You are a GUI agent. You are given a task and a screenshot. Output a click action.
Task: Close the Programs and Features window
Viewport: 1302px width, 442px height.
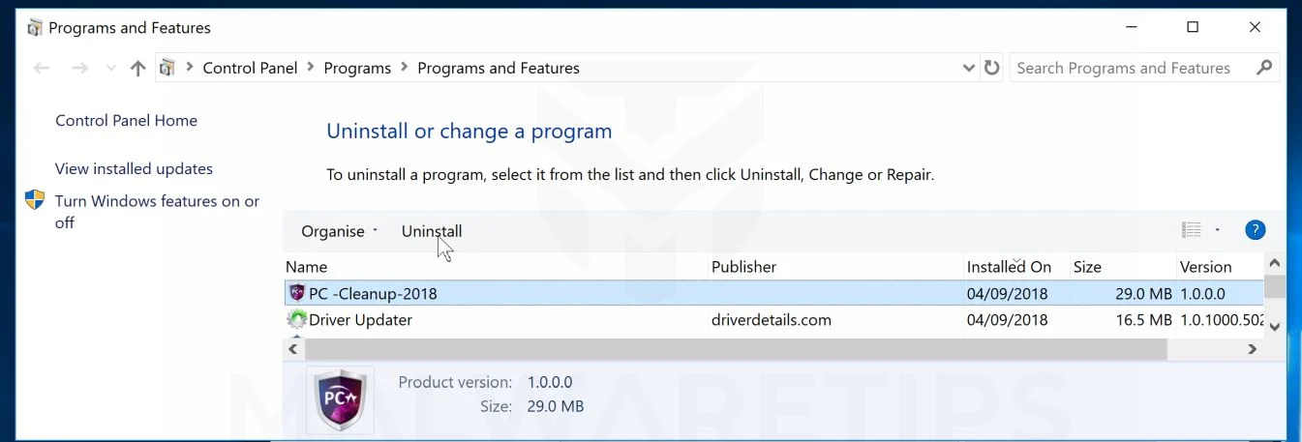(1256, 28)
